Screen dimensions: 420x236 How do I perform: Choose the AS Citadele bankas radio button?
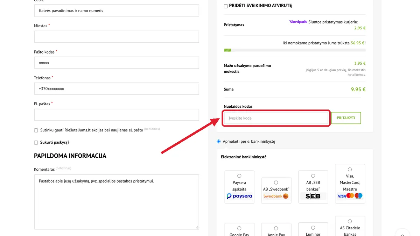(x=350, y=221)
